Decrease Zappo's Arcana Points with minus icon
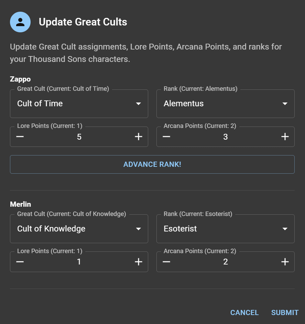305x324 pixels. coord(166,137)
